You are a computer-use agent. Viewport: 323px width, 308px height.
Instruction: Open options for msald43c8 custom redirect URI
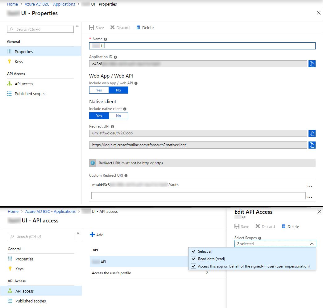click(310, 186)
